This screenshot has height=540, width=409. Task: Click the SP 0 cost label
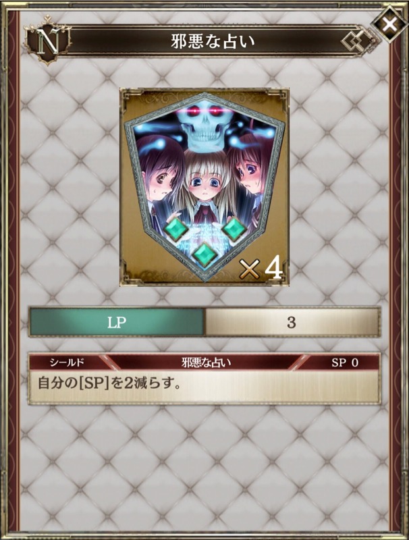(x=344, y=362)
